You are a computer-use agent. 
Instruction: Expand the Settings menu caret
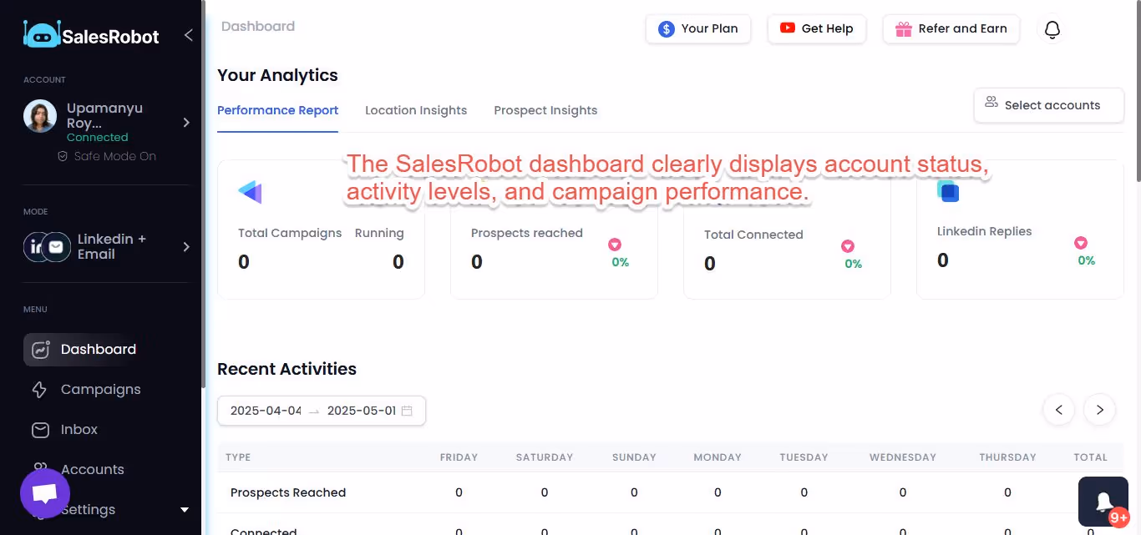coord(184,509)
